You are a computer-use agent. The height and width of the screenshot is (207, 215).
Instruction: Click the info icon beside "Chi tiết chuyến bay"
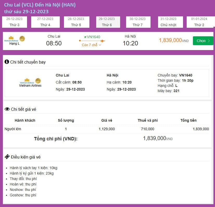pyautogui.click(x=6, y=62)
